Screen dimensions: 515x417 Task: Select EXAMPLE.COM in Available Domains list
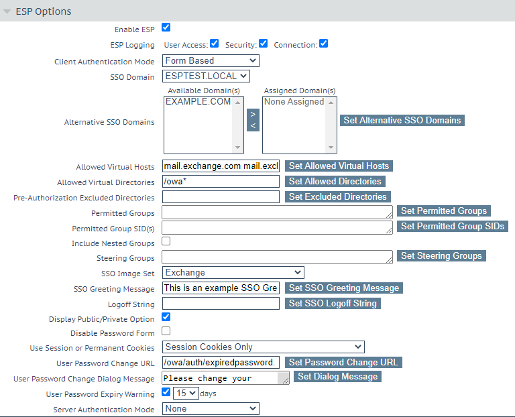[x=198, y=102]
